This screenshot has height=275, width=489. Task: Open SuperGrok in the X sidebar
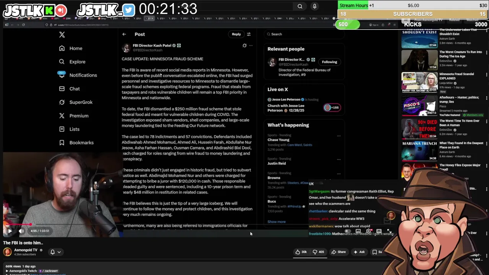(76, 102)
